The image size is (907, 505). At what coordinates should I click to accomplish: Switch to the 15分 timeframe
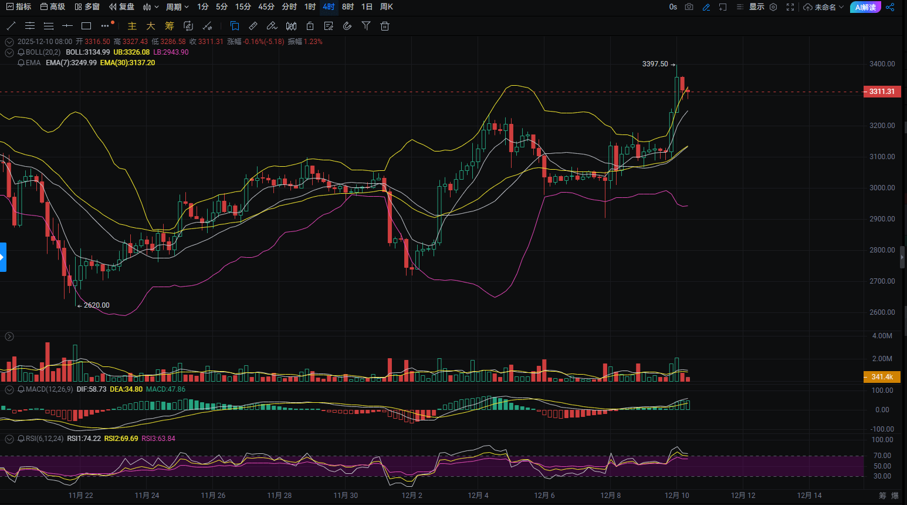click(243, 7)
